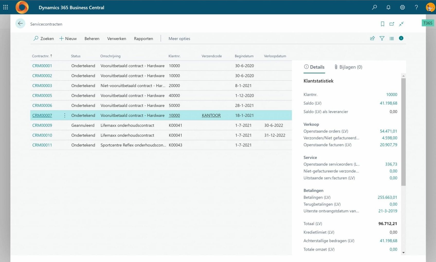Collapse the page with the shrink arrows icon

(401, 24)
